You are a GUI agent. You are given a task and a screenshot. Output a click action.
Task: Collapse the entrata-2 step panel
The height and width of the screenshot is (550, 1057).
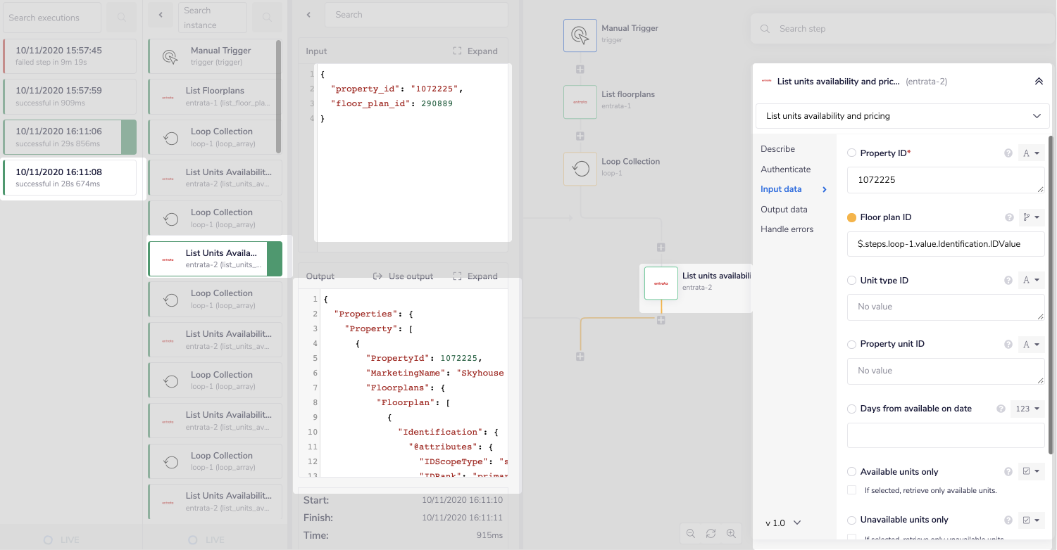[1038, 82]
